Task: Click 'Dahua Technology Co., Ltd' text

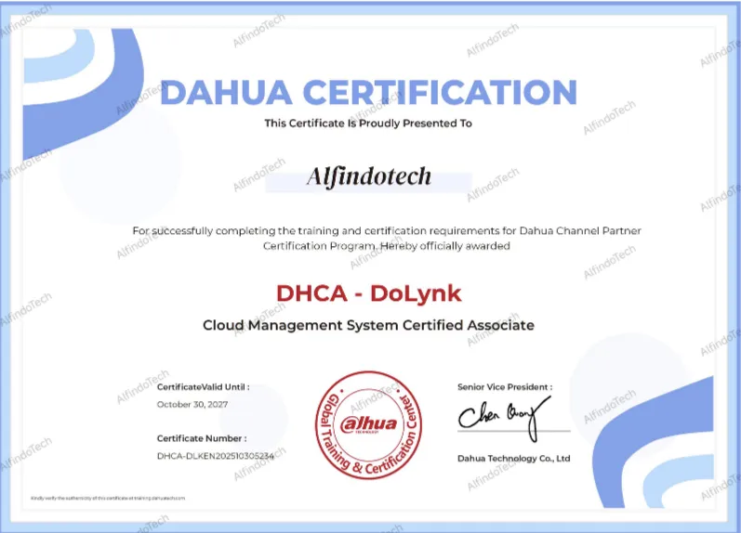Action: pyautogui.click(x=514, y=459)
